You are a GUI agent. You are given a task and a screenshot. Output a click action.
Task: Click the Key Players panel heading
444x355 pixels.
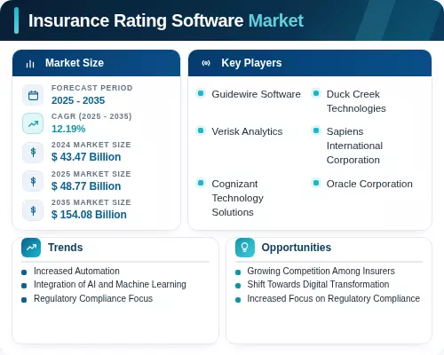click(251, 63)
